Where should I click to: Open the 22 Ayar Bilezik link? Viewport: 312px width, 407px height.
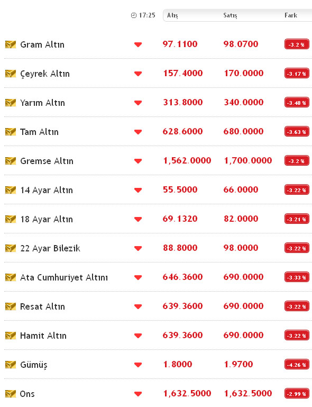(x=50, y=248)
